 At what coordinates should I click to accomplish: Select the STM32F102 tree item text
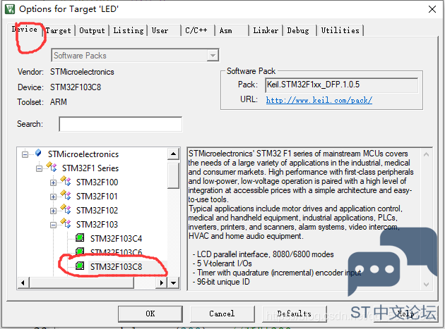pyautogui.click(x=97, y=211)
